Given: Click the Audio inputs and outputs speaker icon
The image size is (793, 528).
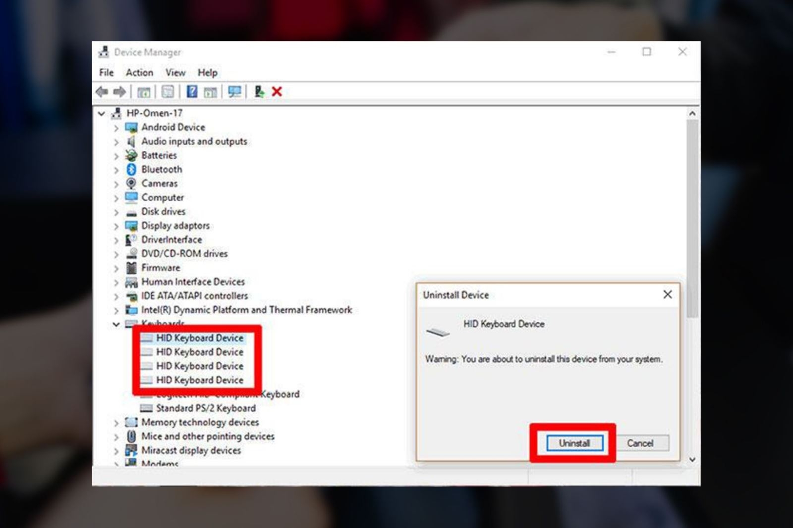Looking at the screenshot, I should (x=131, y=142).
